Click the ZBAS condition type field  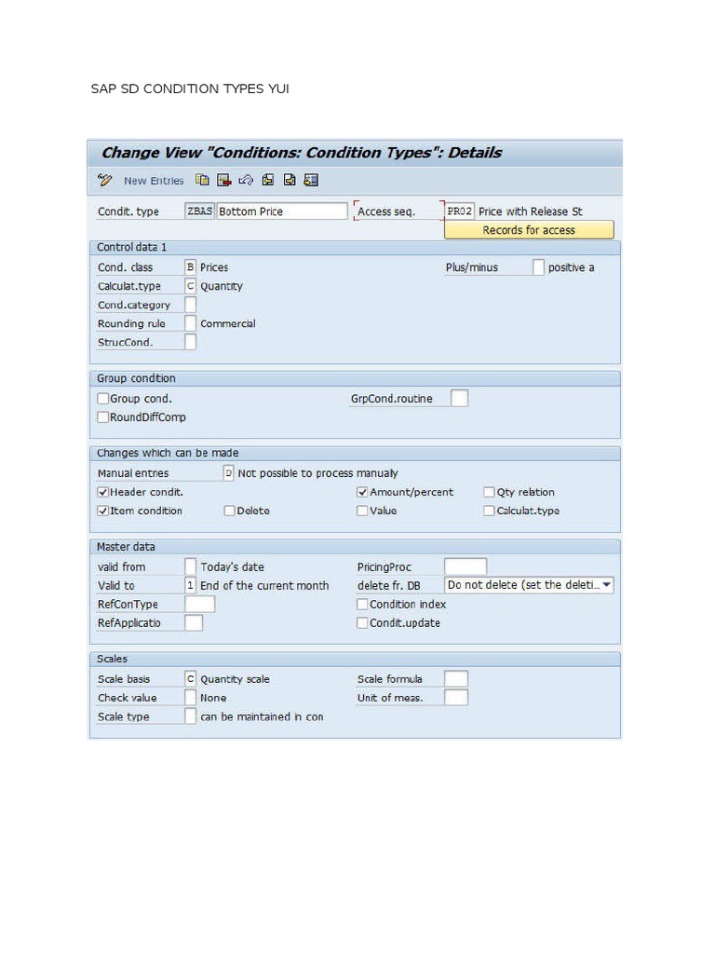[199, 211]
